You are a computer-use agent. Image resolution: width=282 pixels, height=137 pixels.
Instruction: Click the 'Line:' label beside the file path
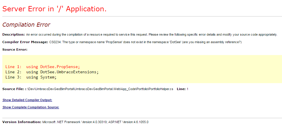[x=181, y=89]
